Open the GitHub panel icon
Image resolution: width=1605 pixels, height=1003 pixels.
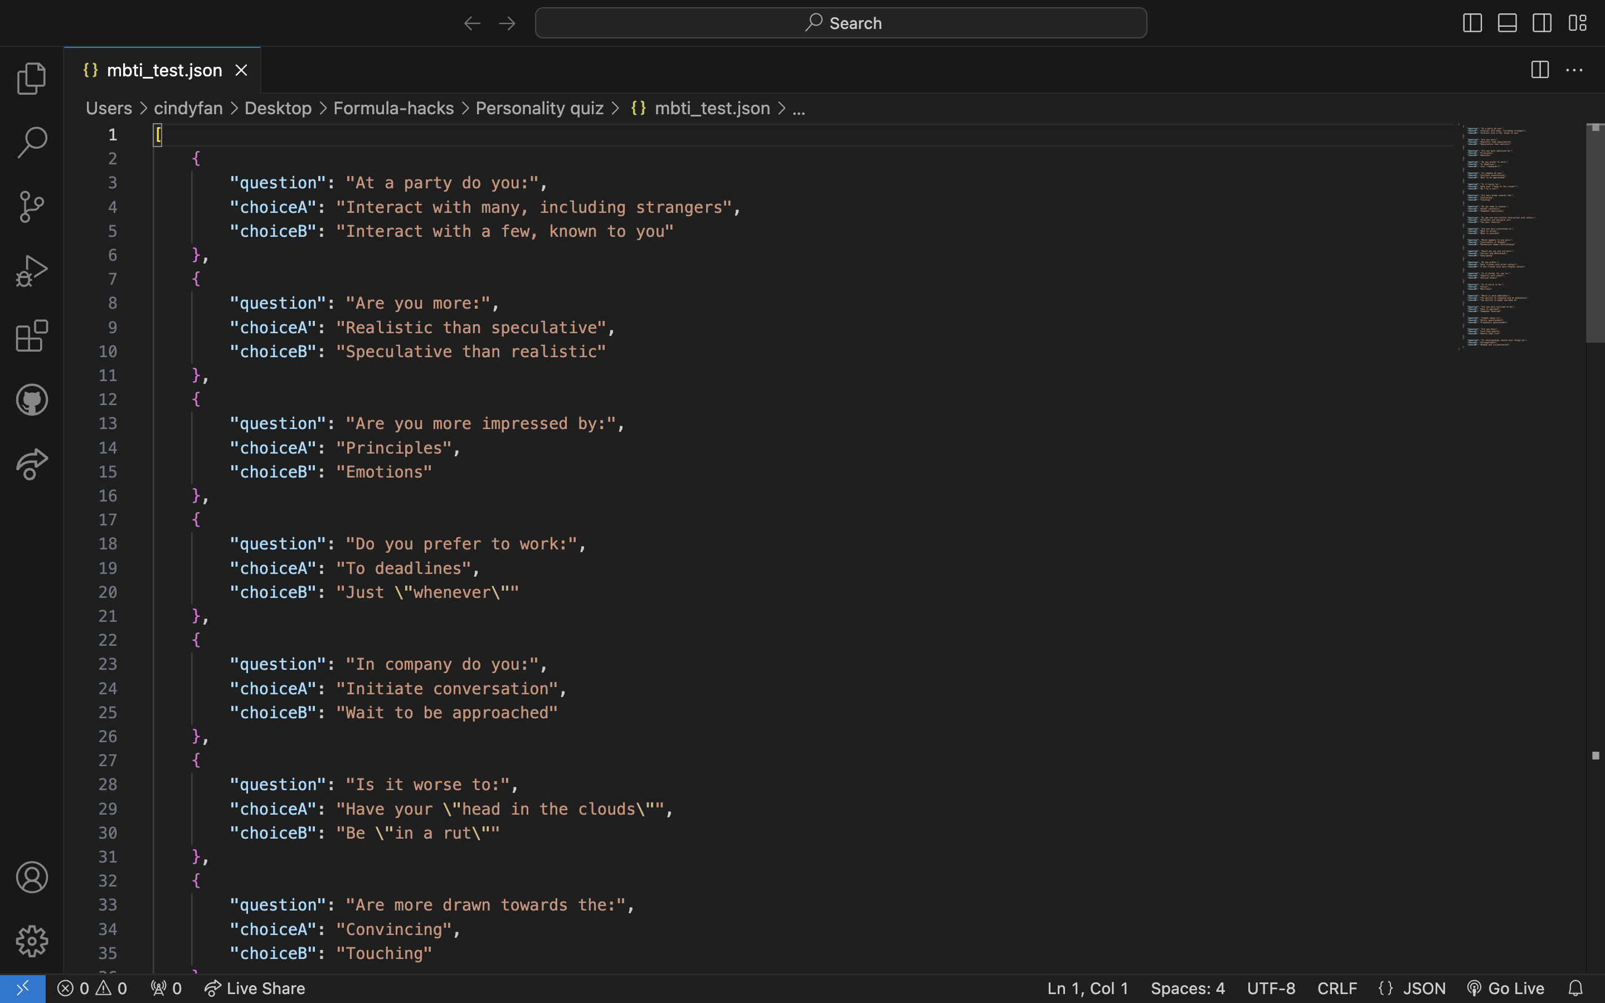pyautogui.click(x=31, y=400)
